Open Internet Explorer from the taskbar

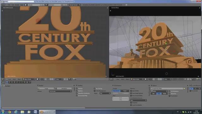pyautogui.click(x=16, y=112)
